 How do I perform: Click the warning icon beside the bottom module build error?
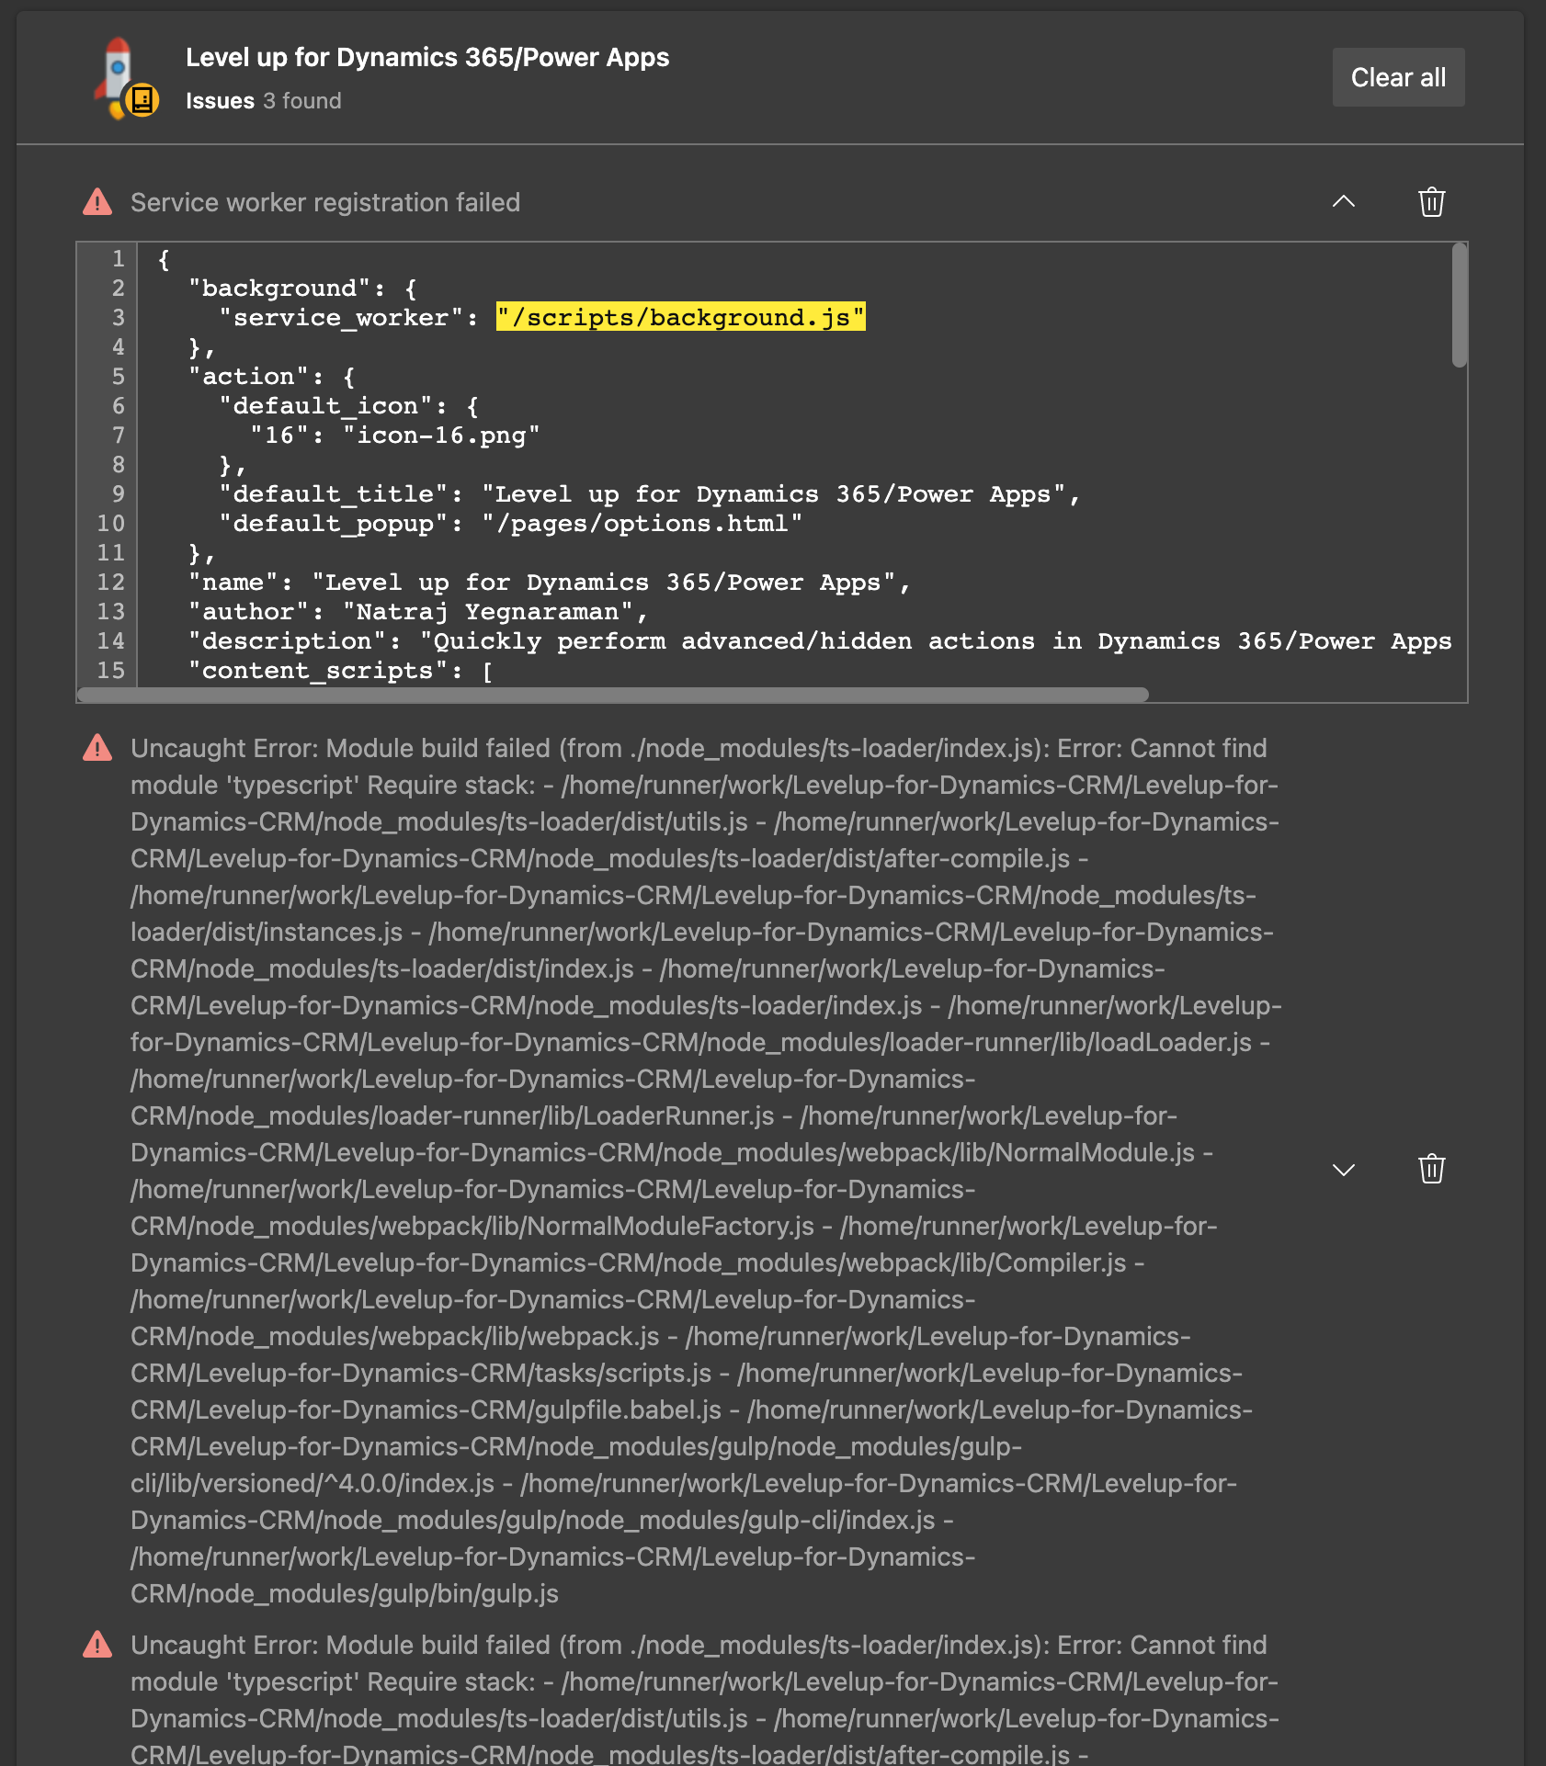(x=97, y=1645)
